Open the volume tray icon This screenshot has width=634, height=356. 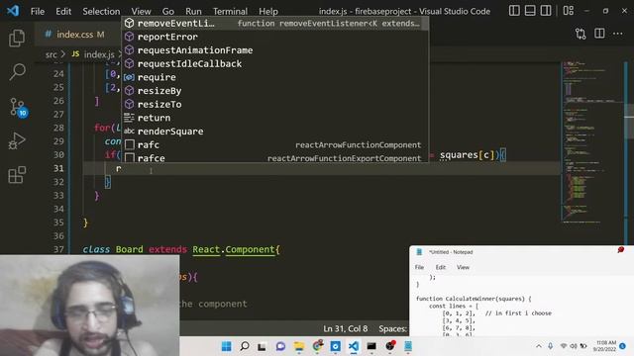[574, 346]
